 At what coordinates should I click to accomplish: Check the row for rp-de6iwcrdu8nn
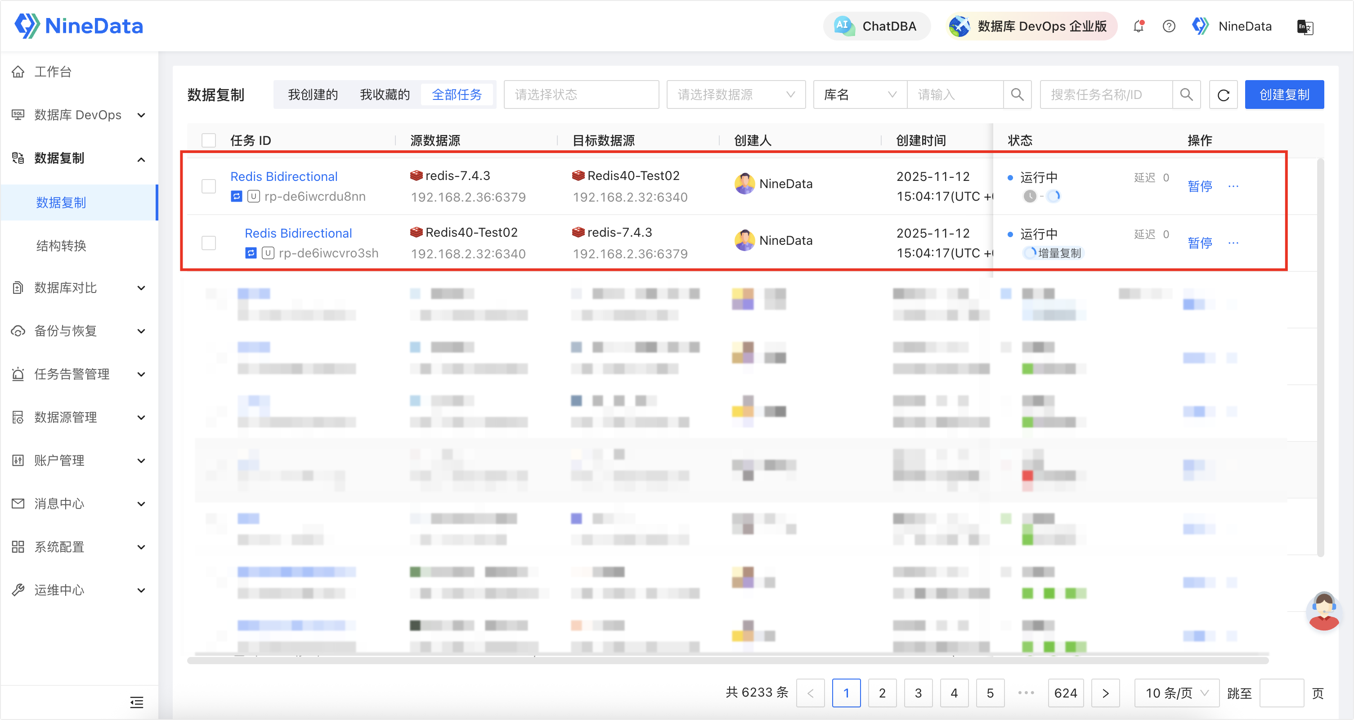pyautogui.click(x=209, y=186)
